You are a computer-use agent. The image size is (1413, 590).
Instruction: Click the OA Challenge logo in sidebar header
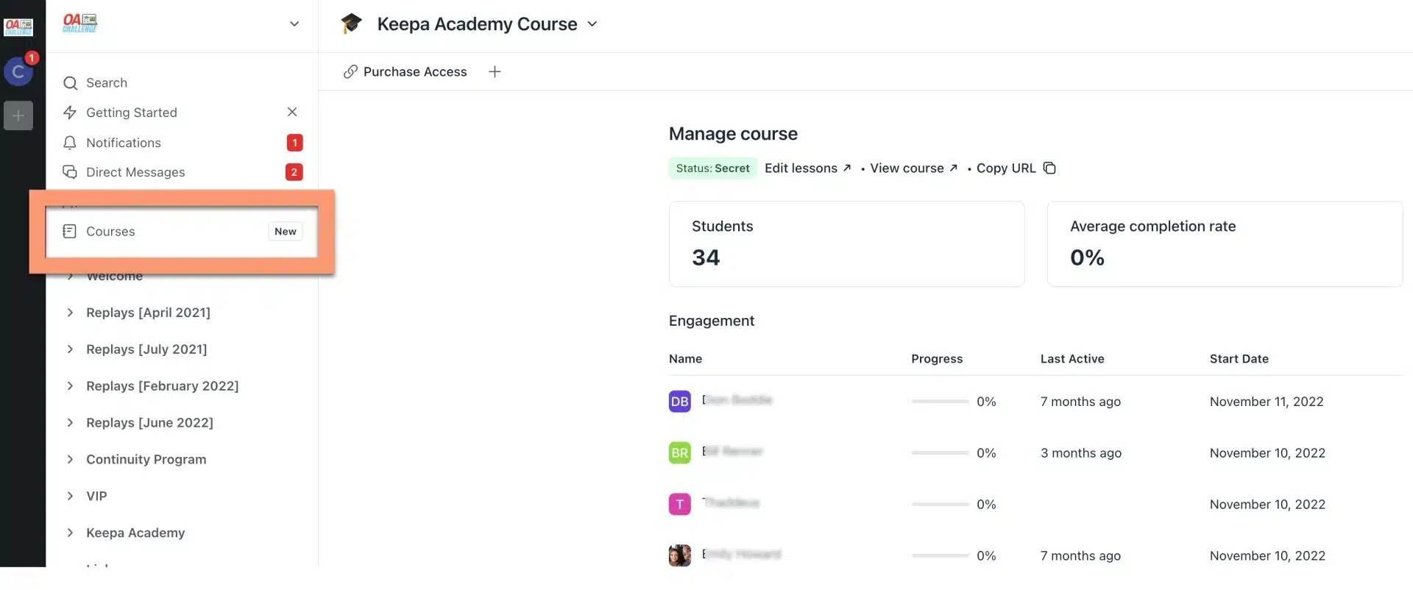[79, 24]
